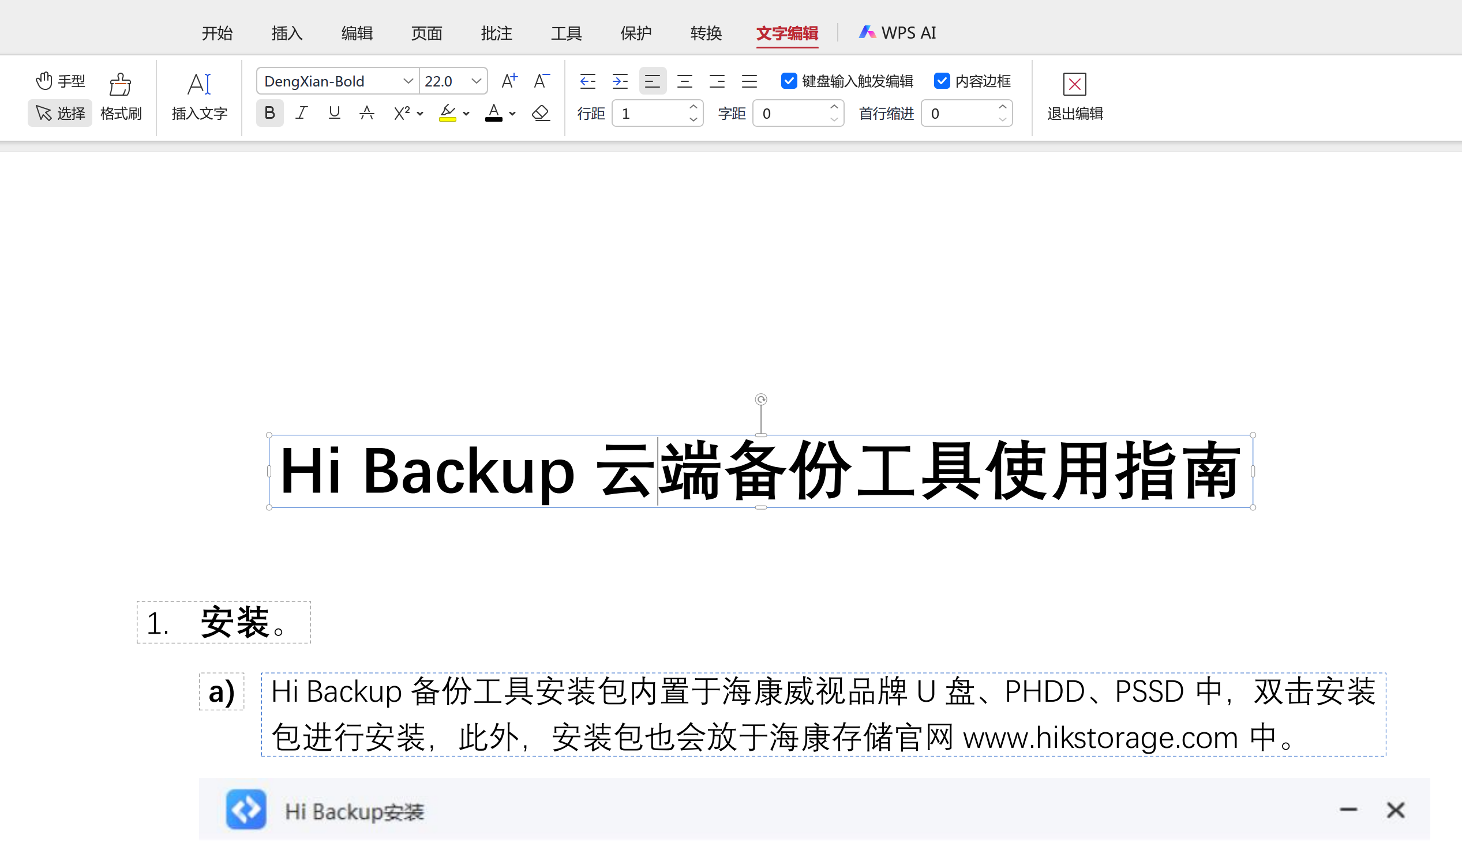The image size is (1462, 858).
Task: Clear formatting with eraser icon
Action: click(541, 113)
